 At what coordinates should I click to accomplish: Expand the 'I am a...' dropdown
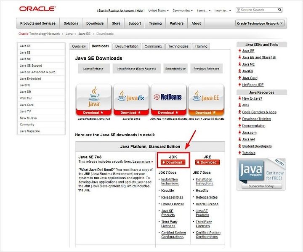coord(204,11)
